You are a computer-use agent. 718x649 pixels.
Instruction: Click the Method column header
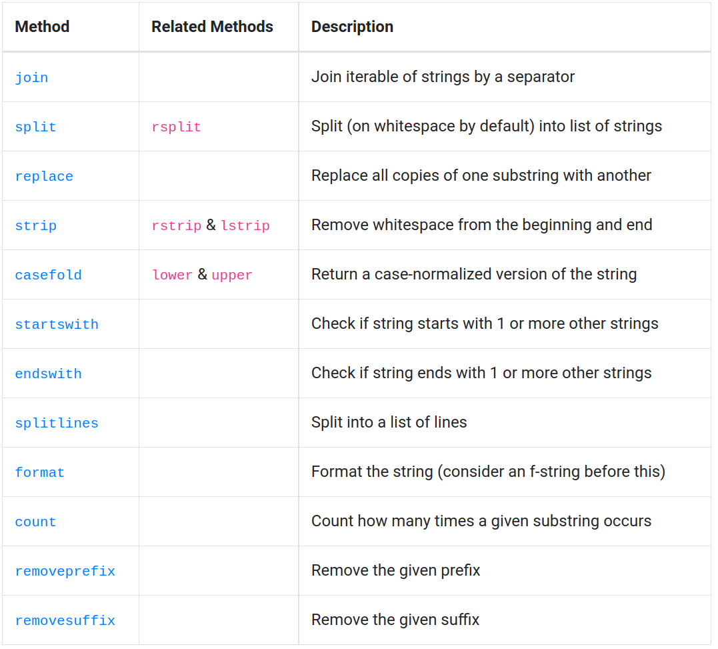coord(42,27)
